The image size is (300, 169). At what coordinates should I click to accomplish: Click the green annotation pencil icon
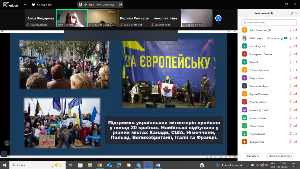(x=7, y=143)
